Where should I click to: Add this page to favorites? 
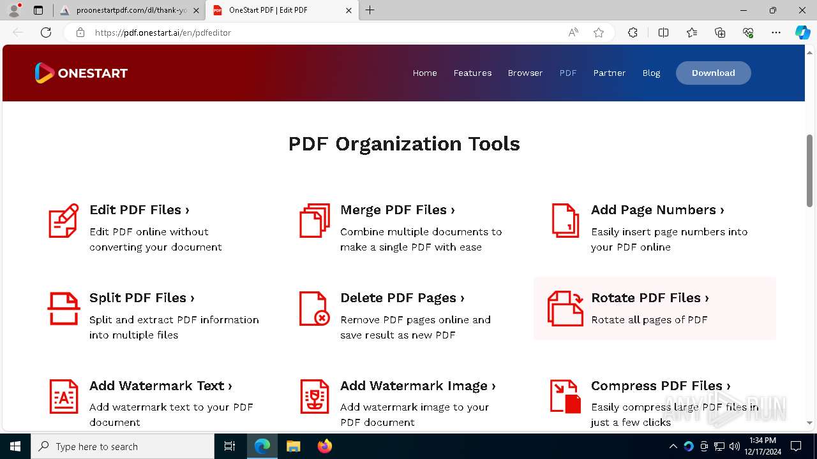click(599, 33)
